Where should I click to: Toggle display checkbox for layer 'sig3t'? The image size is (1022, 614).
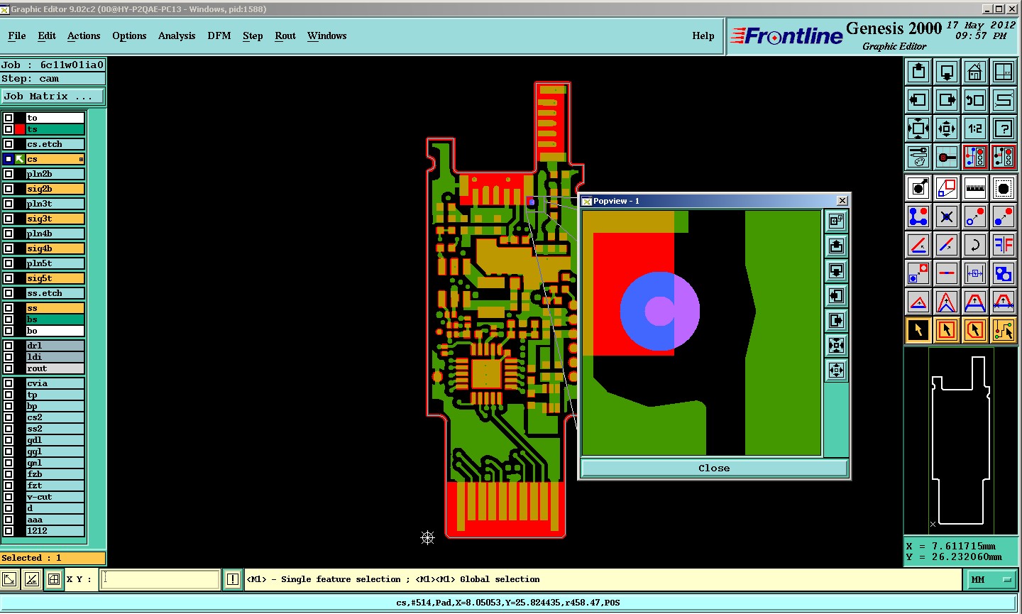pos(9,219)
